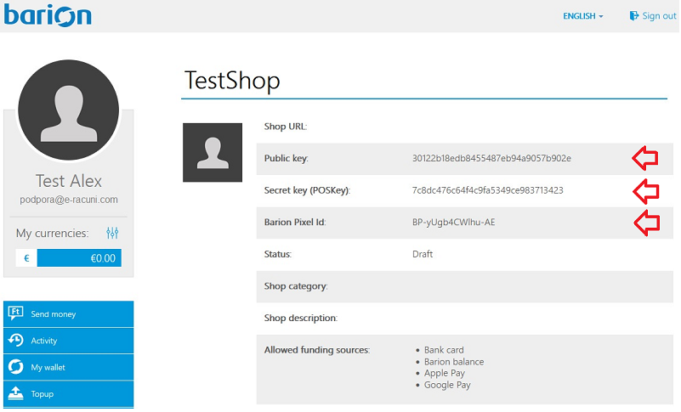Click the Shop category label
Screen dimensions: 681x412
[296, 286]
